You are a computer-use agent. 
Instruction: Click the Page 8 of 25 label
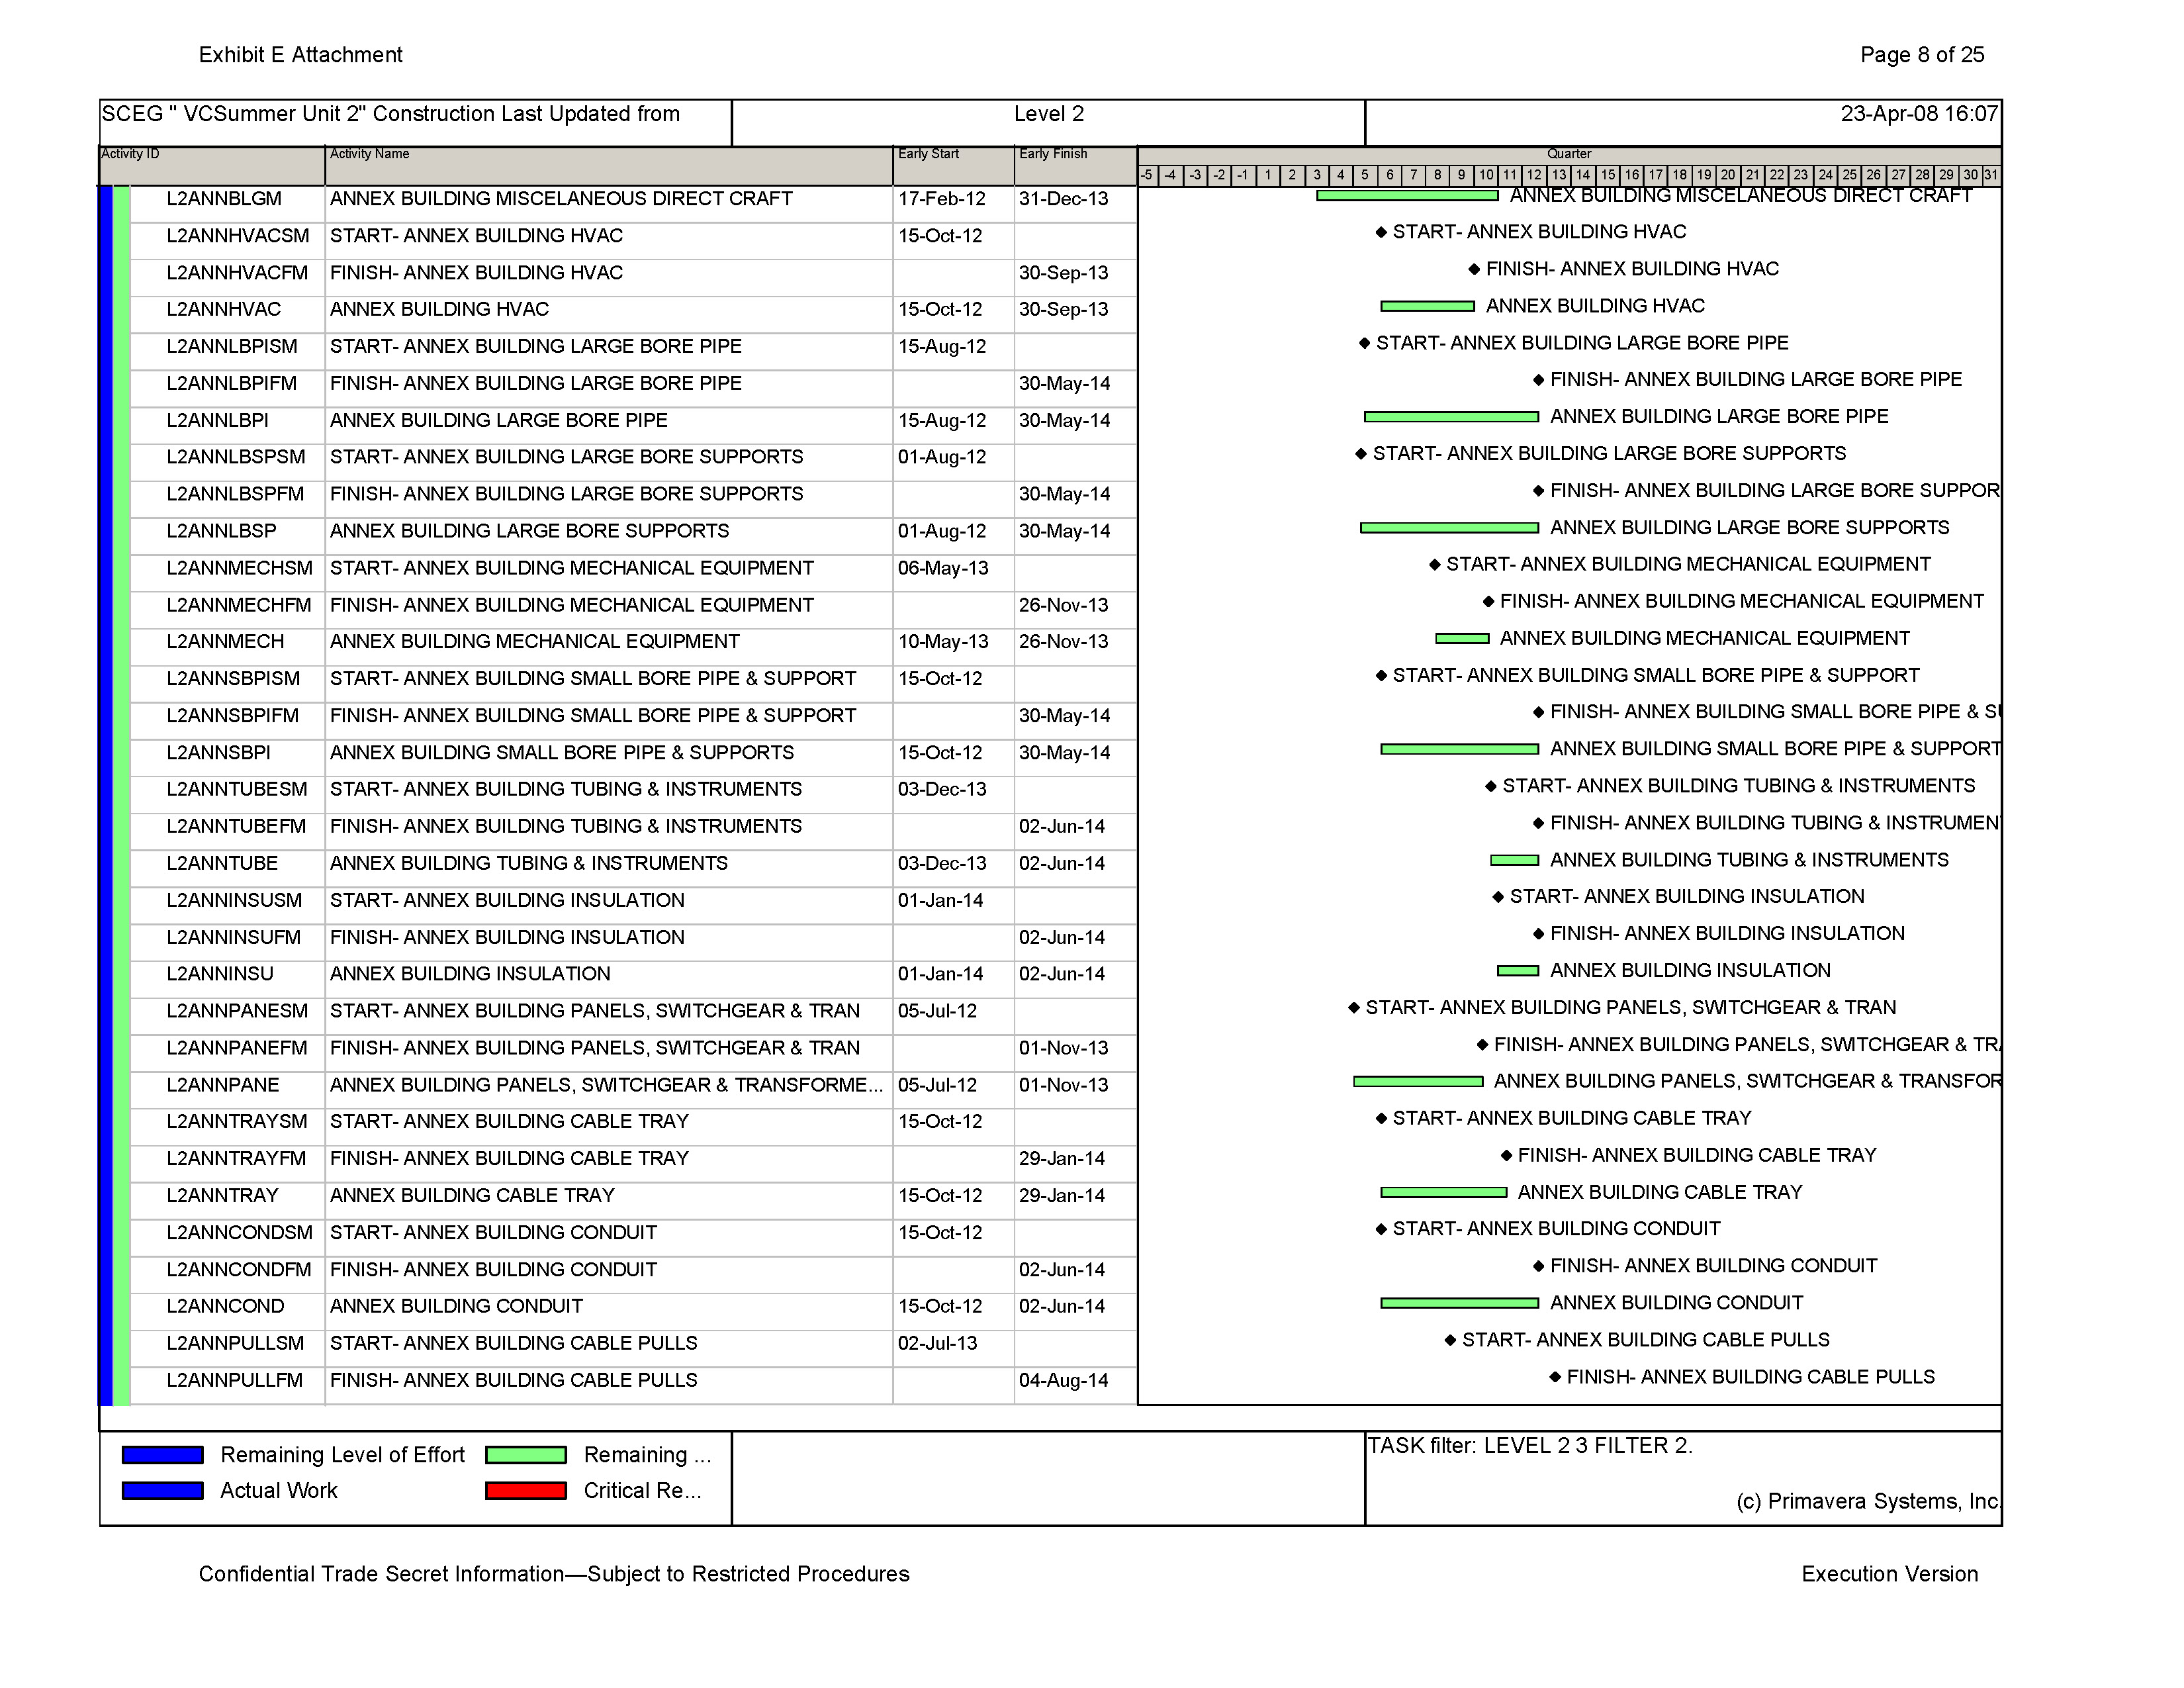[1922, 55]
